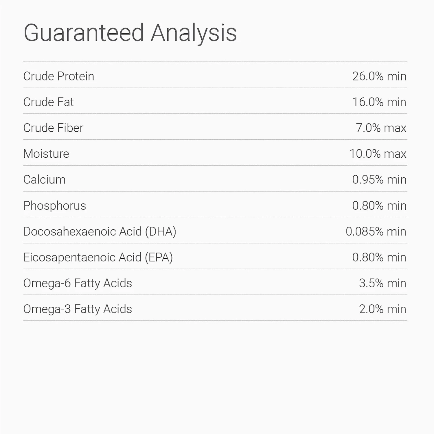434x434 pixels.
Task: Click the 10.0% max moisture value
Action: [378, 154]
